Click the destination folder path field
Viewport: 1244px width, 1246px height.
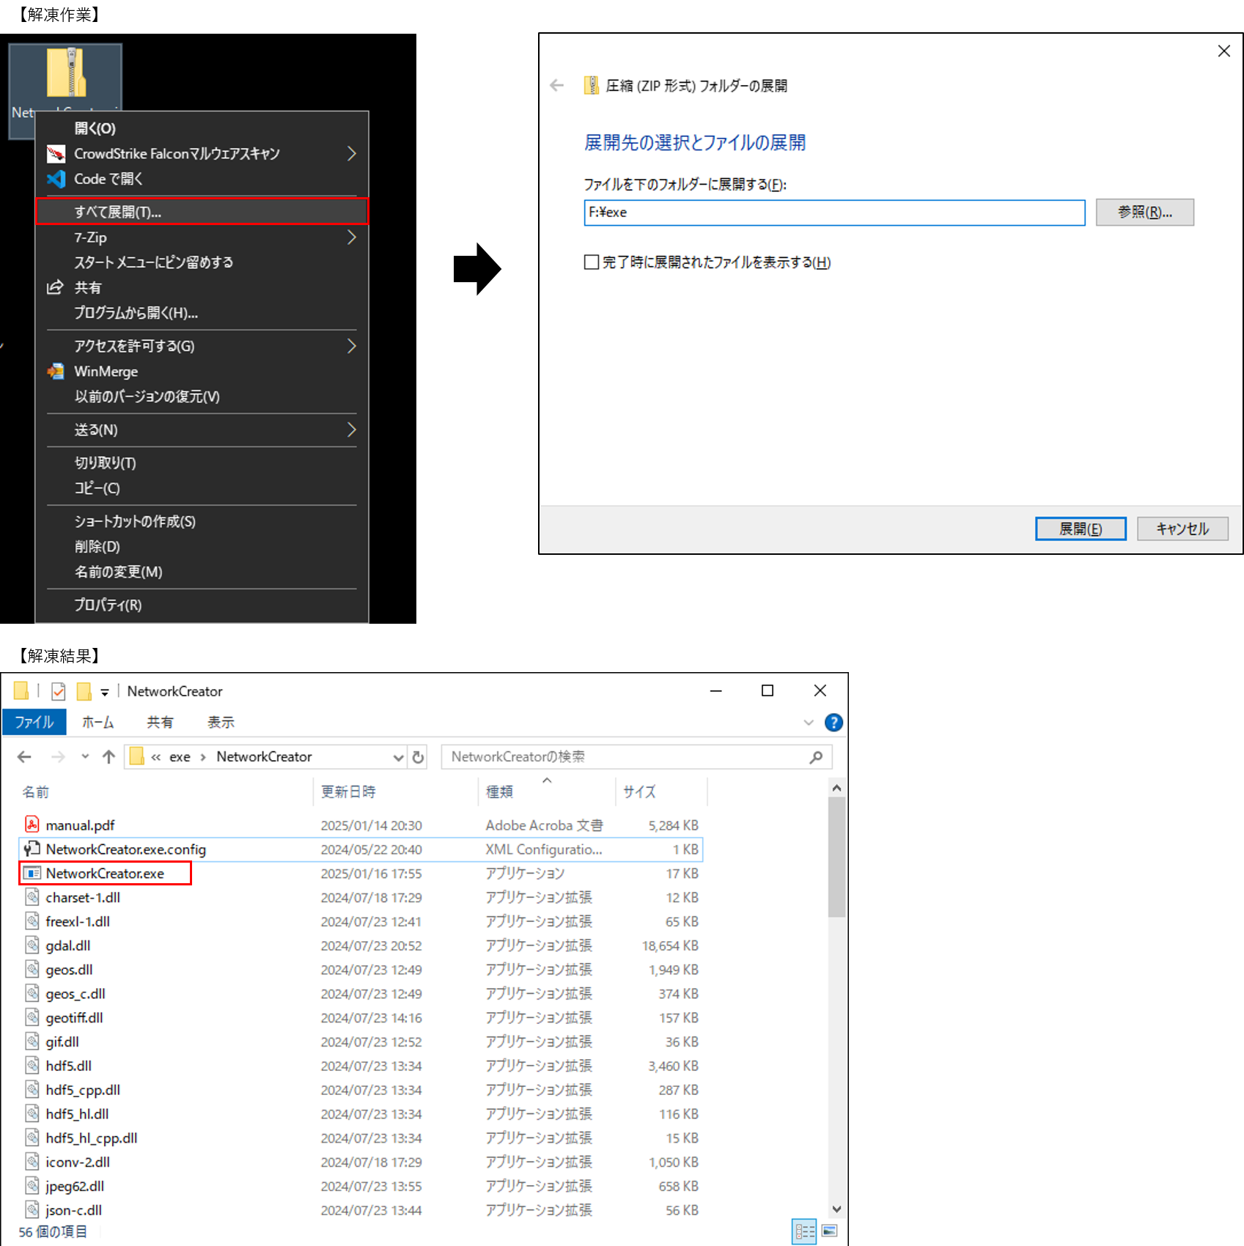pyautogui.click(x=834, y=213)
